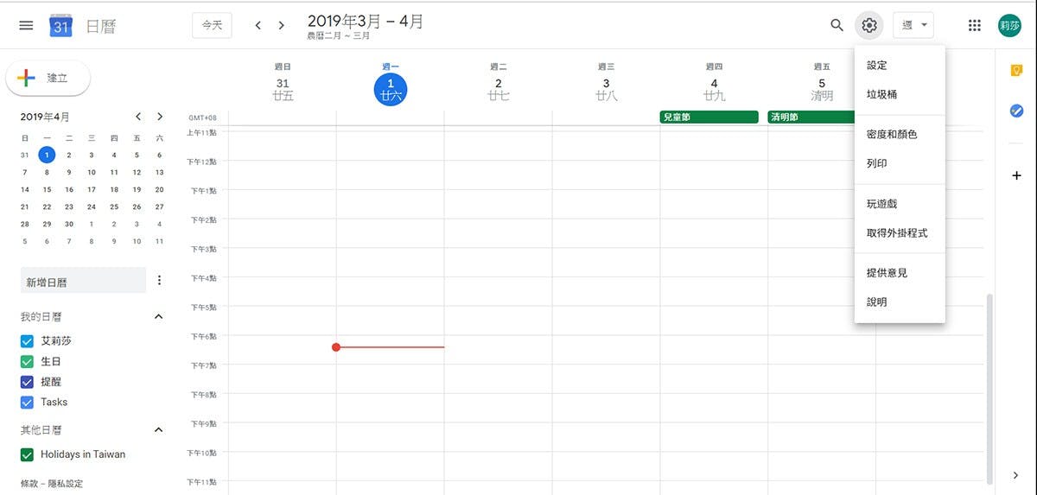Select day 2 header for 週二

pyautogui.click(x=499, y=84)
